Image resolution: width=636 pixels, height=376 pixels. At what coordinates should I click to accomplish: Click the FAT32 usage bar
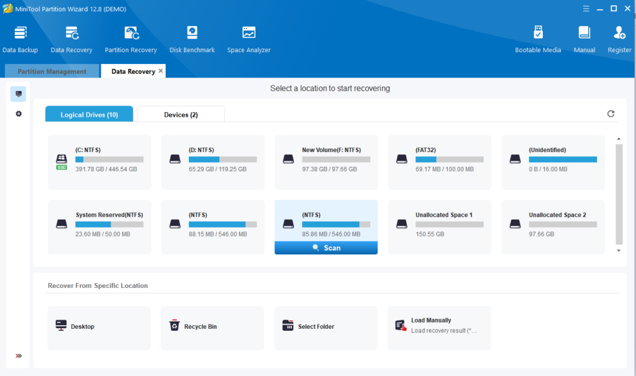pos(450,159)
